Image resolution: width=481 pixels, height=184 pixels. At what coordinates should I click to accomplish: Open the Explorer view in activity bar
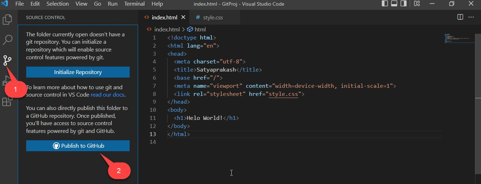click(x=7, y=19)
